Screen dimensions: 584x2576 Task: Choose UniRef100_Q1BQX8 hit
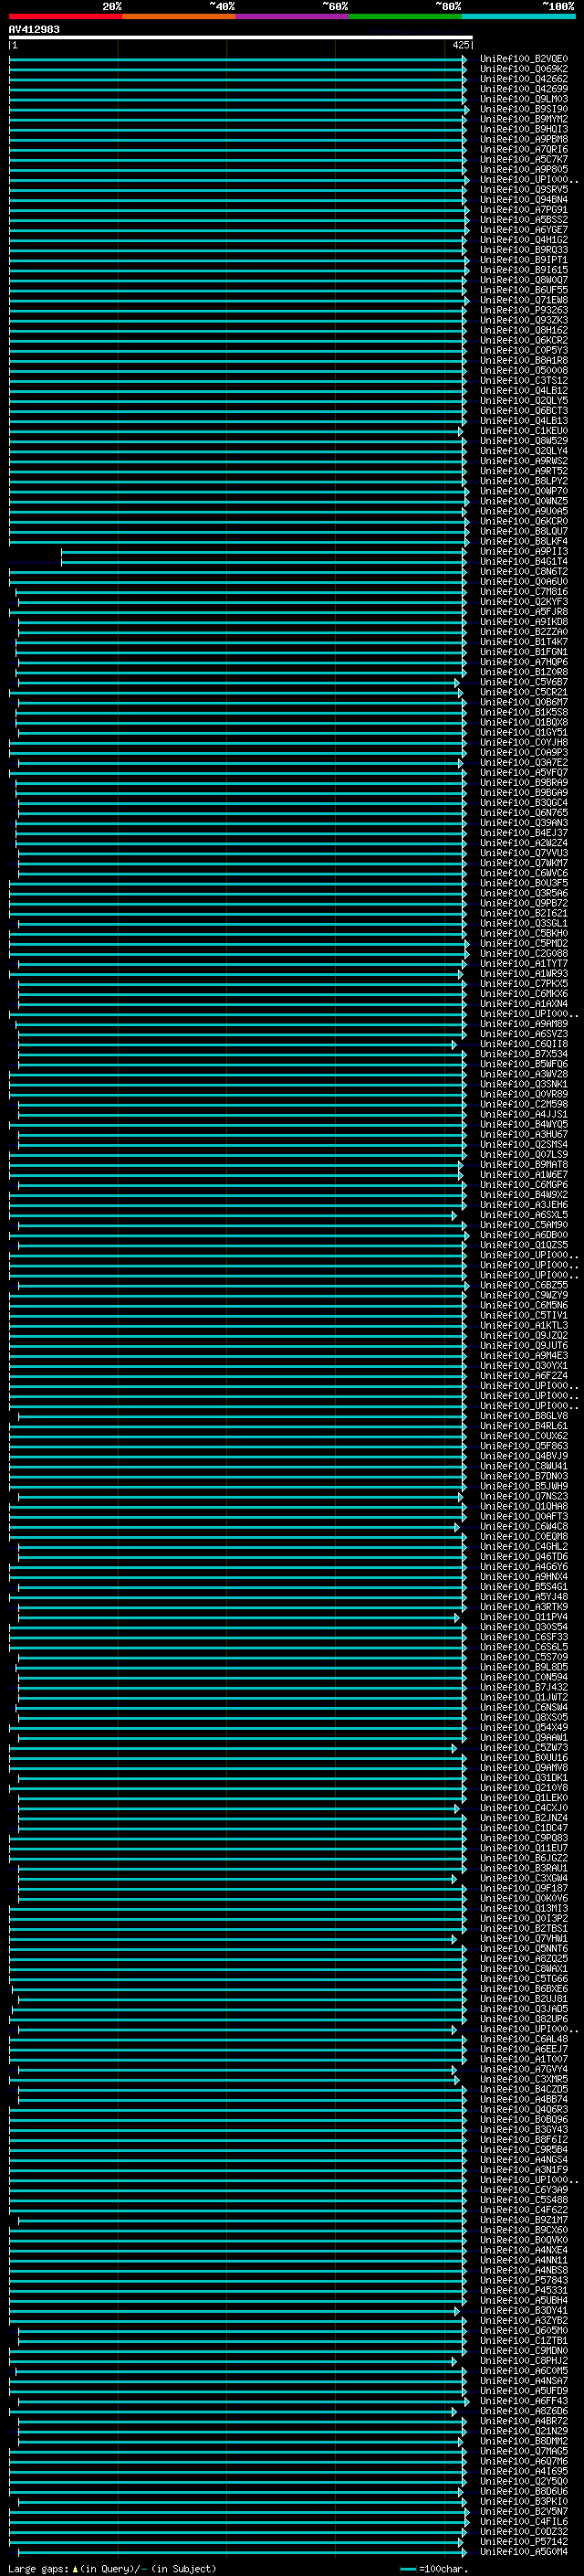coord(524,722)
